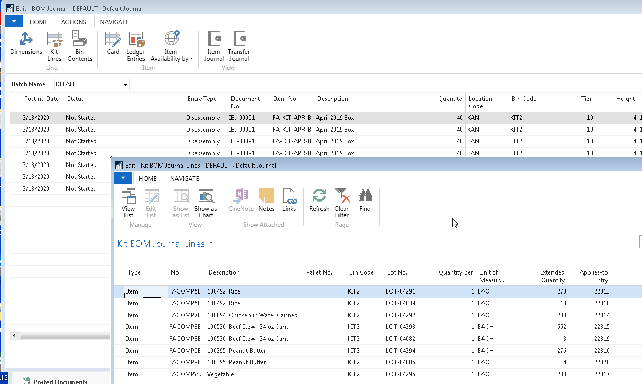The height and width of the screenshot is (384, 642).
Task: Expand the Kit BOM Journal Lines title dropdown
Action: point(211,244)
